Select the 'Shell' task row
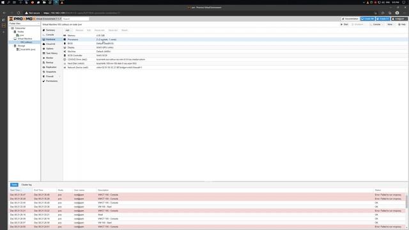The height and width of the screenshot is (230, 409). click(x=207, y=215)
